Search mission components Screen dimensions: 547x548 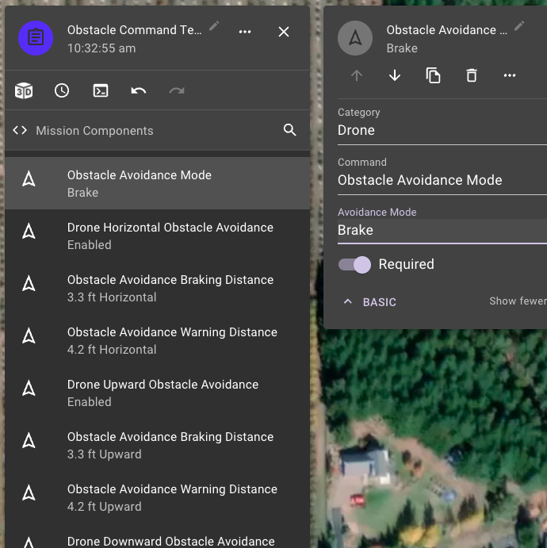coord(290,130)
